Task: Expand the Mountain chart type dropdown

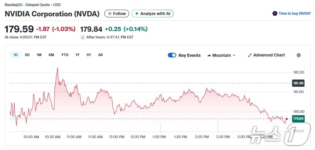Action: point(221,55)
